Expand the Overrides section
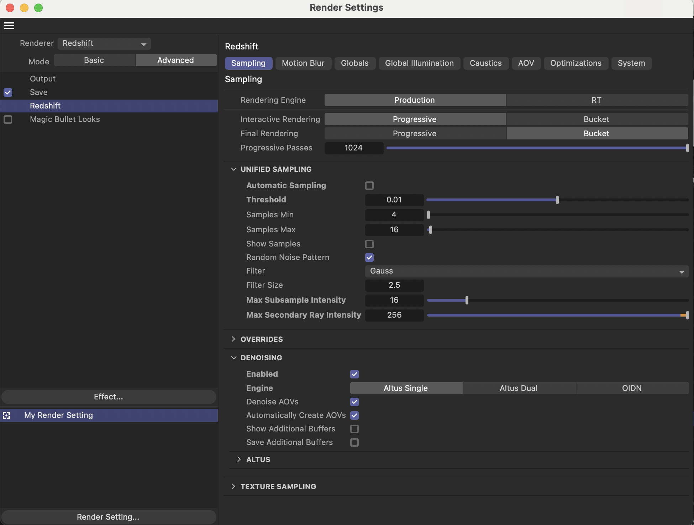Image resolution: width=694 pixels, height=525 pixels. click(233, 339)
